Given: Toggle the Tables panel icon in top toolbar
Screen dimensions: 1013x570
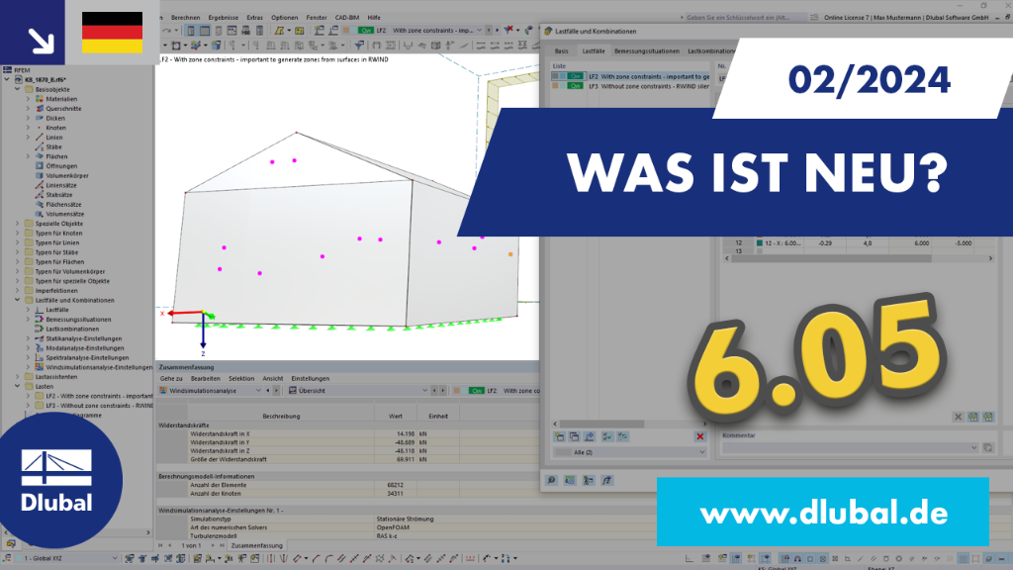Looking at the screenshot, I should tap(205, 31).
